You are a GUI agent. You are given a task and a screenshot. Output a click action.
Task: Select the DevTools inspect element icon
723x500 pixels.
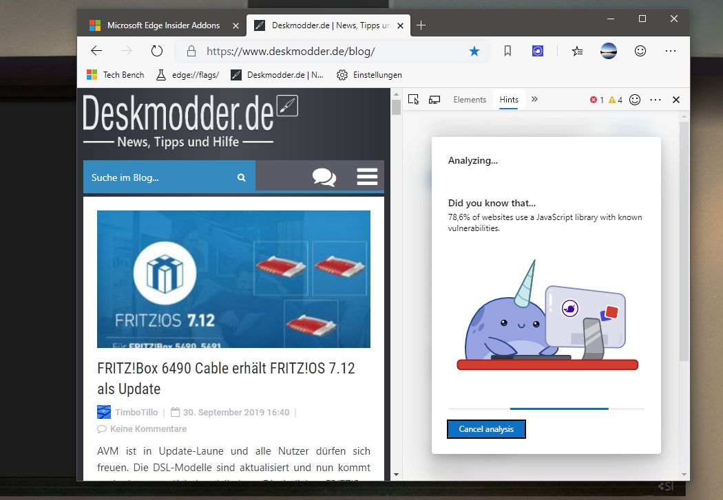(414, 100)
